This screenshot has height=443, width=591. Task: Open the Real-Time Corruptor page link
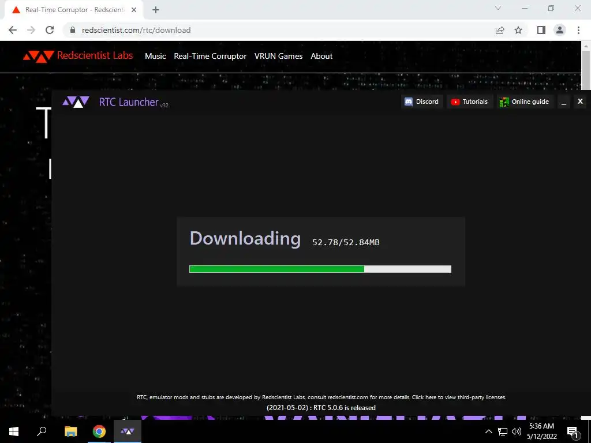[x=210, y=56]
